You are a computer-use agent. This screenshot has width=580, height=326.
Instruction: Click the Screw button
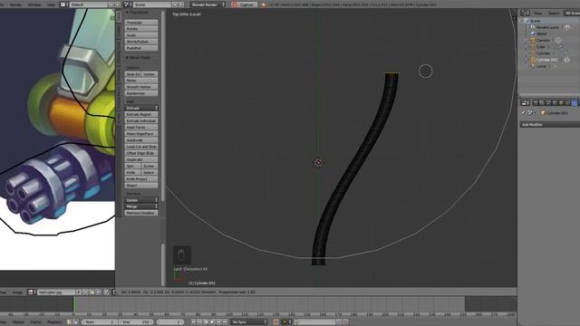(x=150, y=166)
